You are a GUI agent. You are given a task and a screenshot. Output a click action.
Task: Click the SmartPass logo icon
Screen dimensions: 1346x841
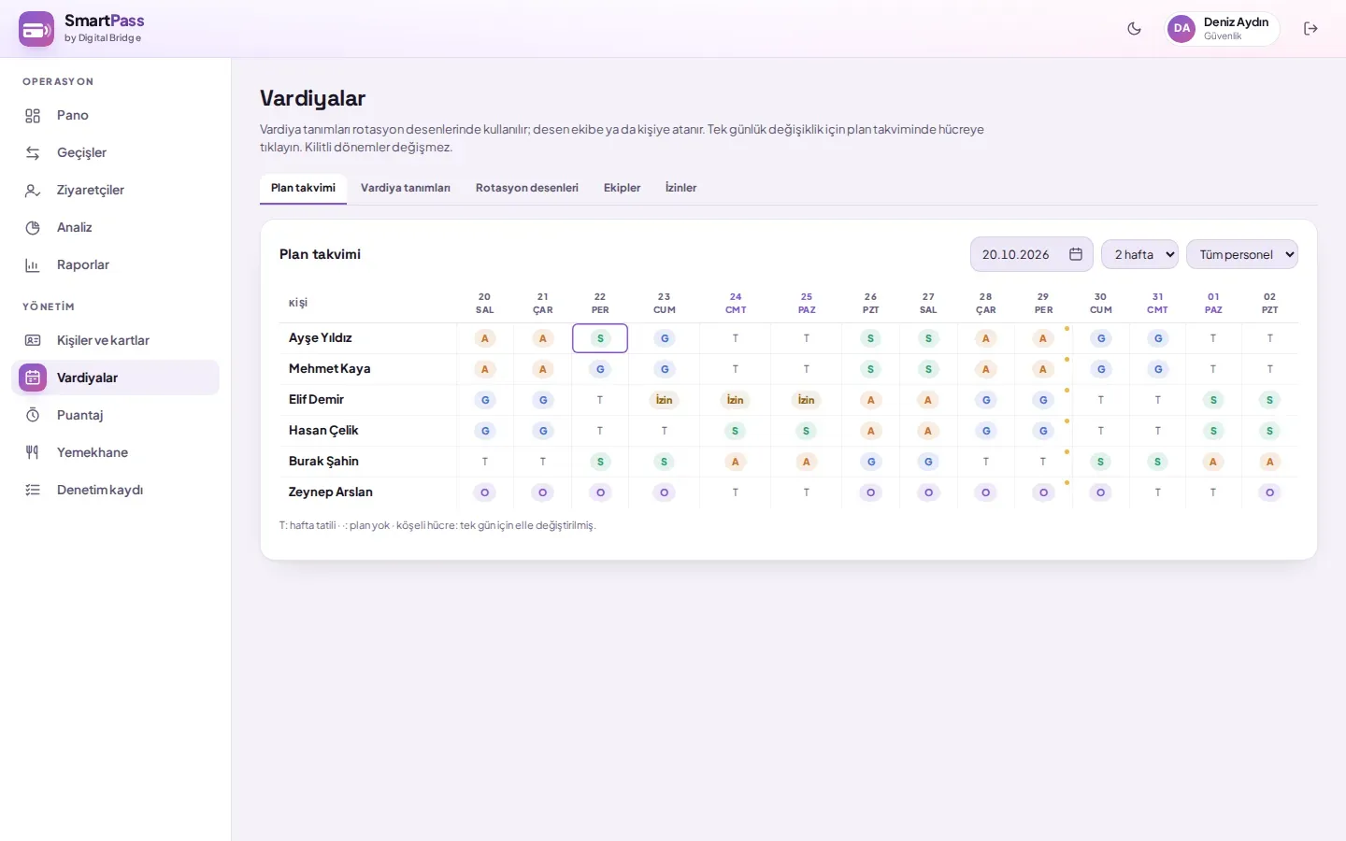[x=36, y=29]
